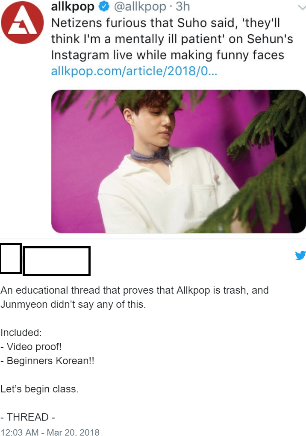Image resolution: width=306 pixels, height=436 pixels.
Task: Click the blue Twitter bird icon
Action: tap(300, 255)
